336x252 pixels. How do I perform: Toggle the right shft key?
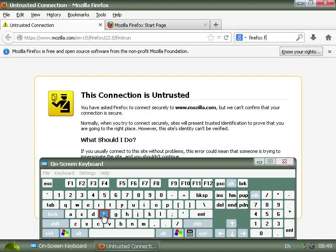[x=197, y=224]
